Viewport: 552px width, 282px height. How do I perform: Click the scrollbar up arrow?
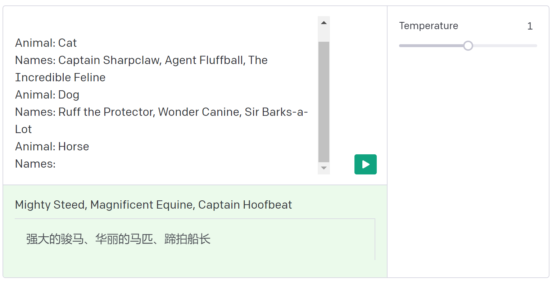323,23
